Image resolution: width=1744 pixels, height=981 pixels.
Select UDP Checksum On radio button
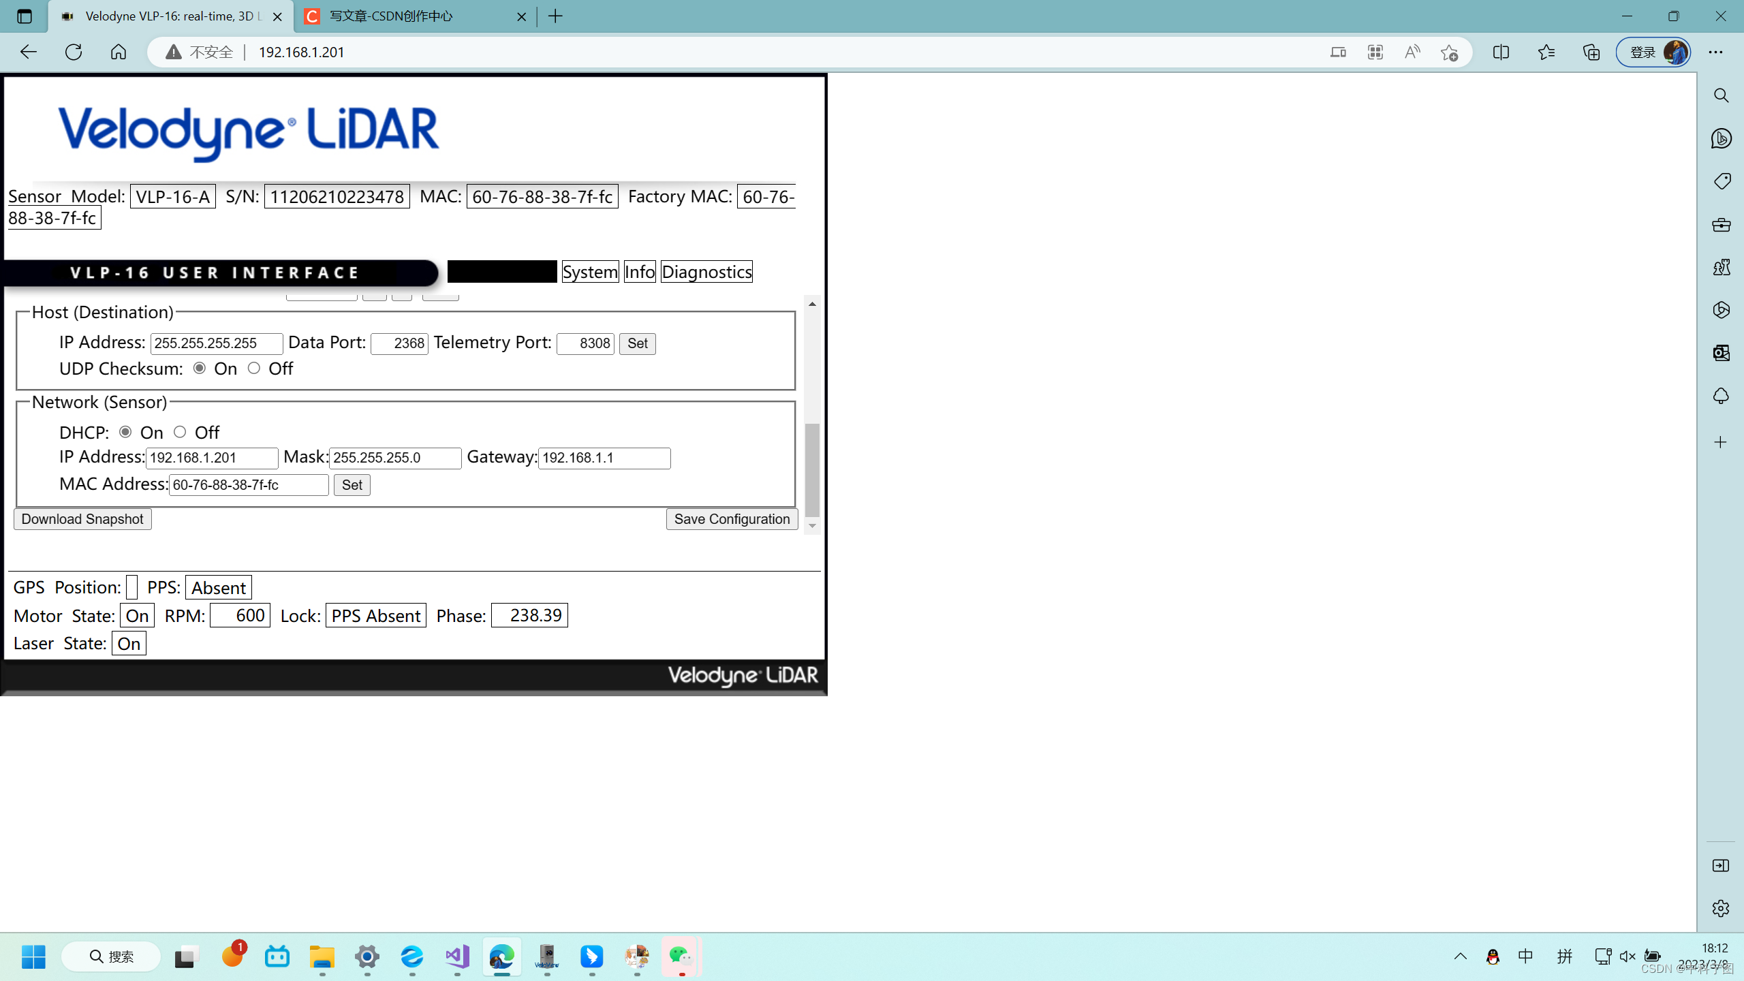pyautogui.click(x=200, y=368)
